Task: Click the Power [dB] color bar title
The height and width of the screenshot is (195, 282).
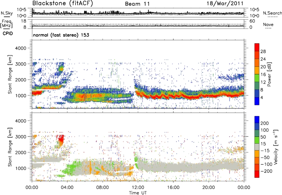Action: pyautogui.click(x=269, y=74)
